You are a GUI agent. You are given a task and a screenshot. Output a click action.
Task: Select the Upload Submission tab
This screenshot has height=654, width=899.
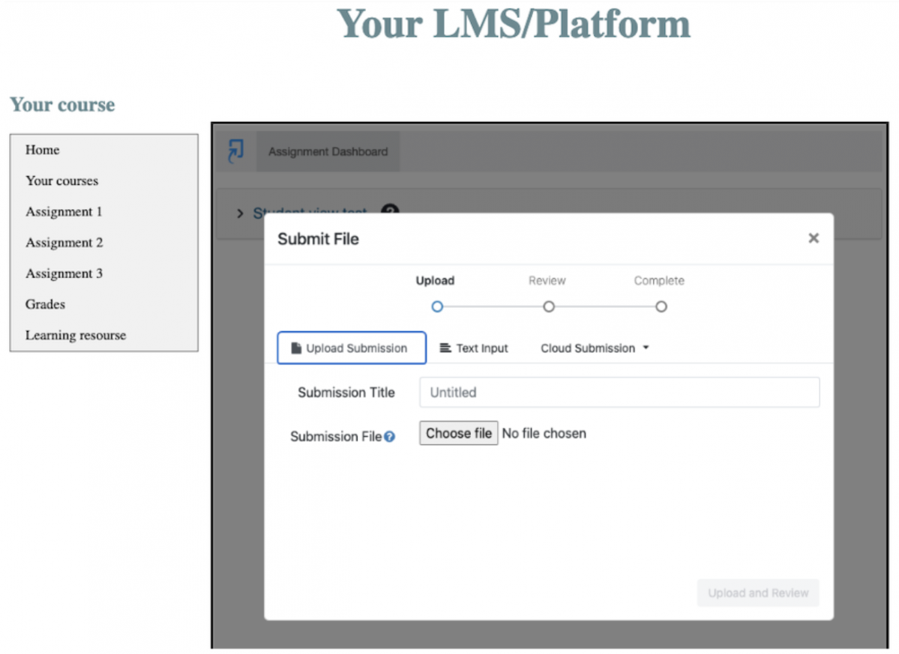pos(352,348)
